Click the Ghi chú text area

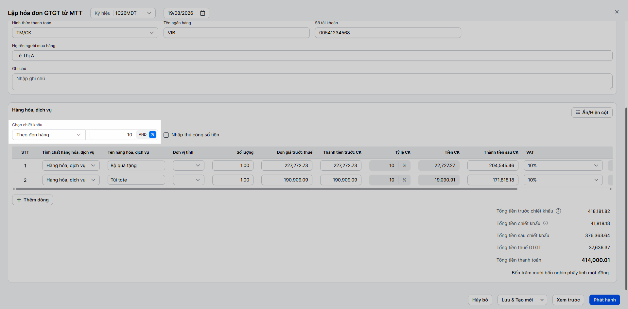[x=312, y=82]
